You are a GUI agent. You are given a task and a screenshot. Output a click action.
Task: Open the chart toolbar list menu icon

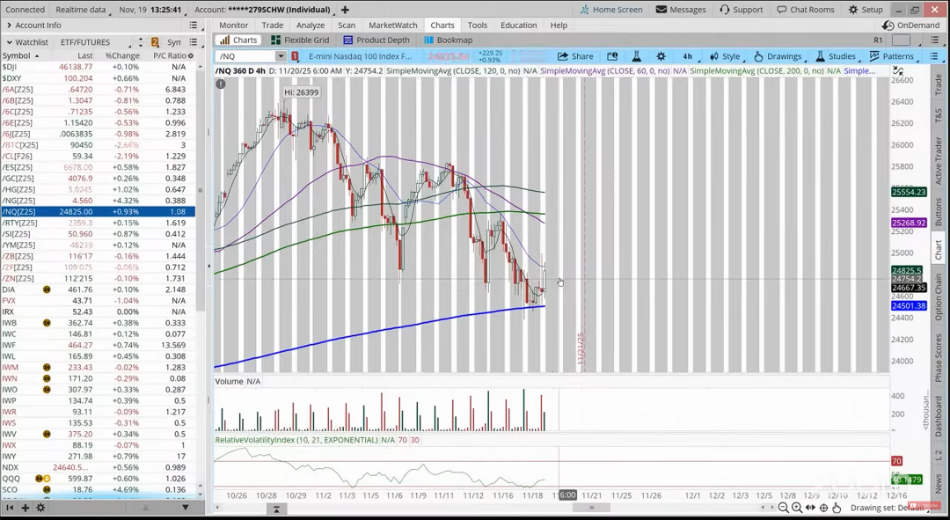tap(934, 56)
